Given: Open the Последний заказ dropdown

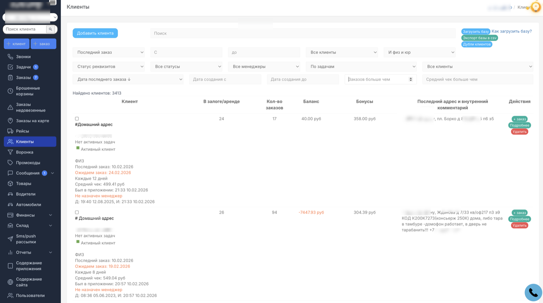Looking at the screenshot, I should click(x=109, y=52).
